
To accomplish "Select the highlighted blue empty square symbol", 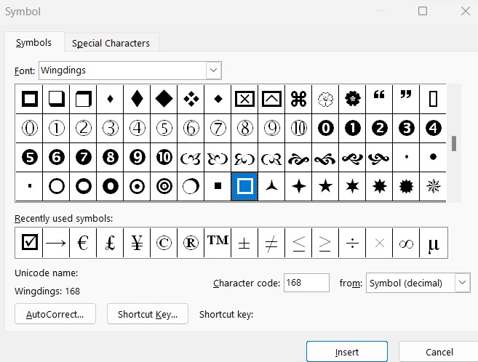I will 245,186.
